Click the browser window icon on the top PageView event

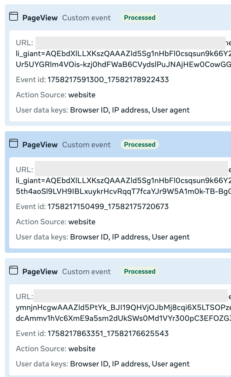click(14, 17)
